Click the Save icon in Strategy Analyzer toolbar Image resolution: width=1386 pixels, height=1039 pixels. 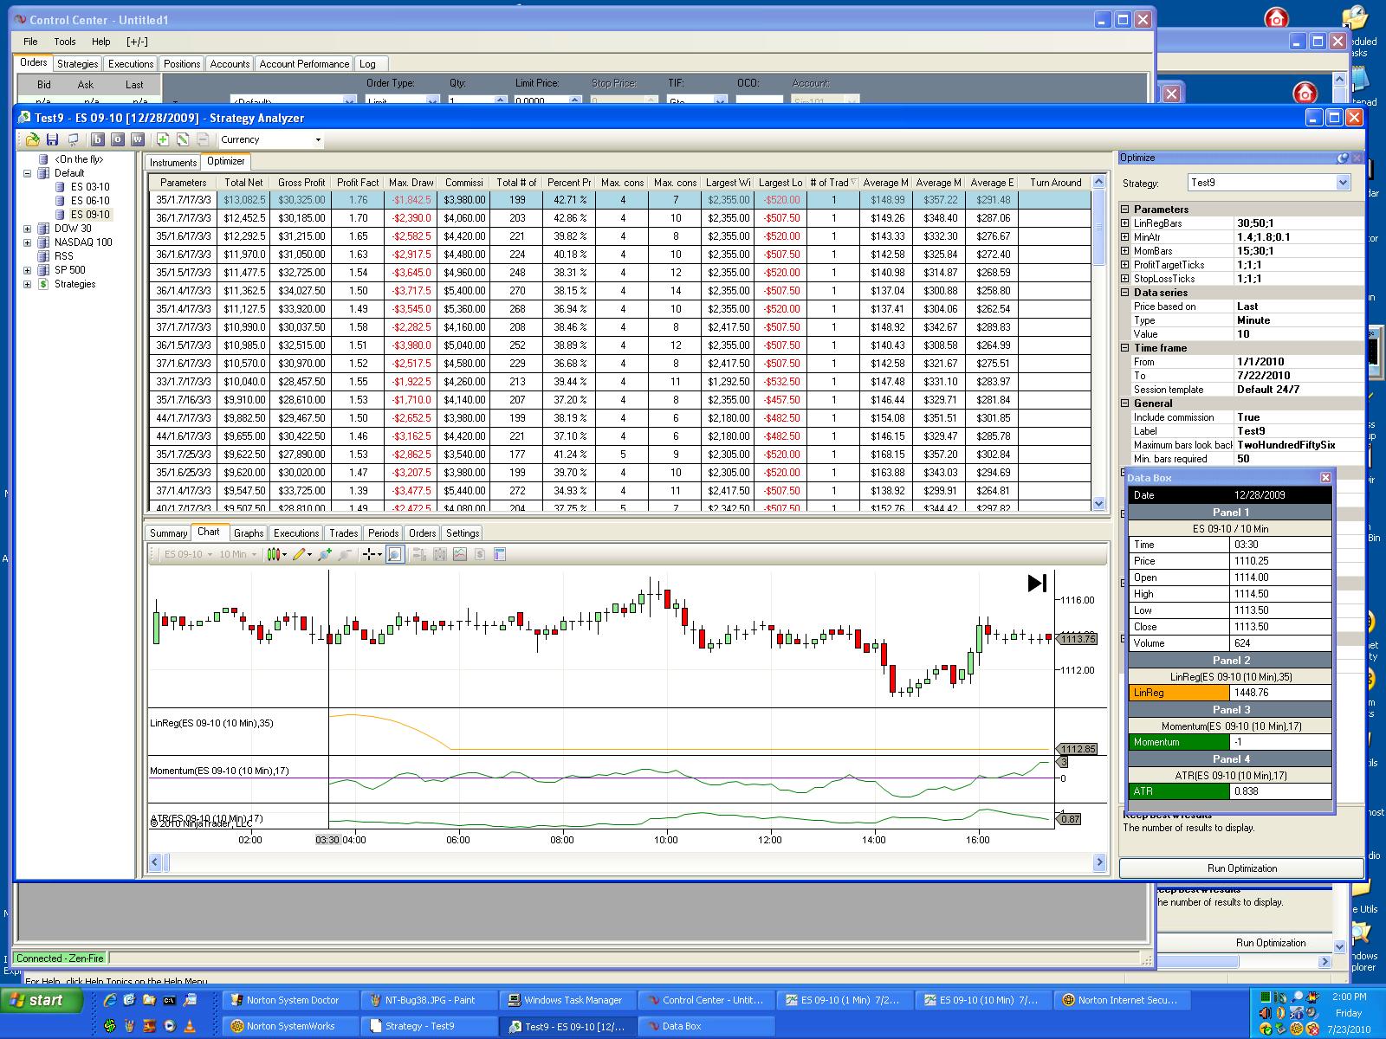[52, 139]
